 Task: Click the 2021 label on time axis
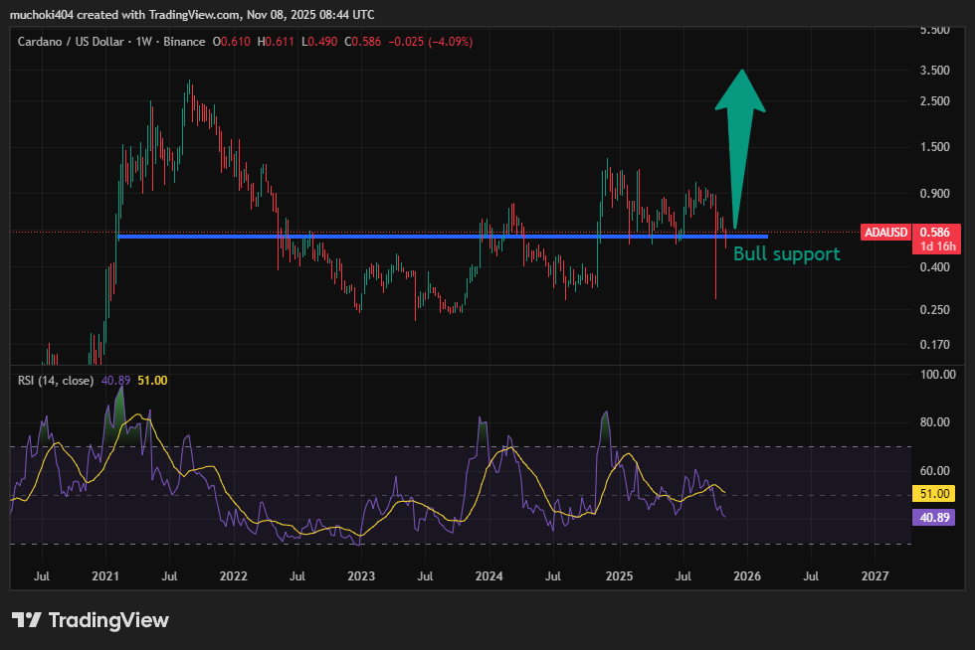[105, 575]
